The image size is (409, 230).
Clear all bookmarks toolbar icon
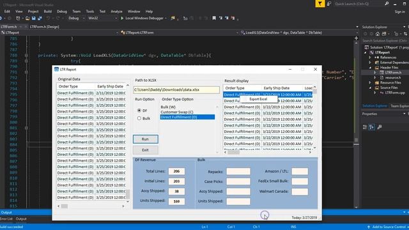pyautogui.click(x=233, y=19)
